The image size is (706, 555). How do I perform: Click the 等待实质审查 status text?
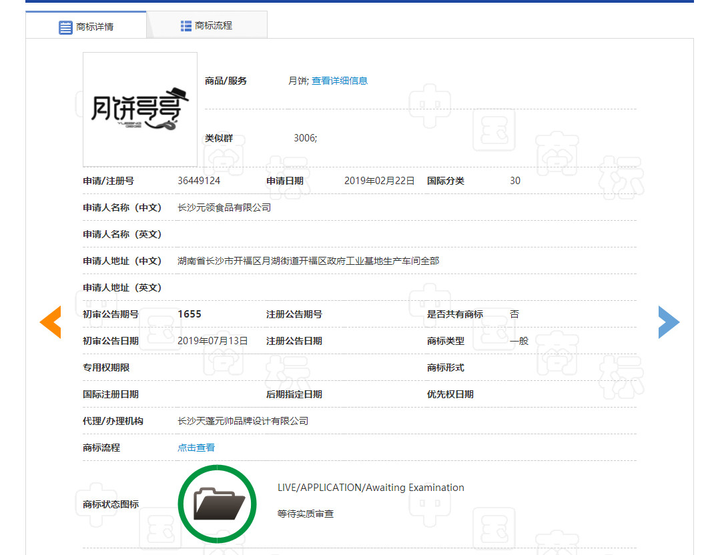tap(305, 514)
